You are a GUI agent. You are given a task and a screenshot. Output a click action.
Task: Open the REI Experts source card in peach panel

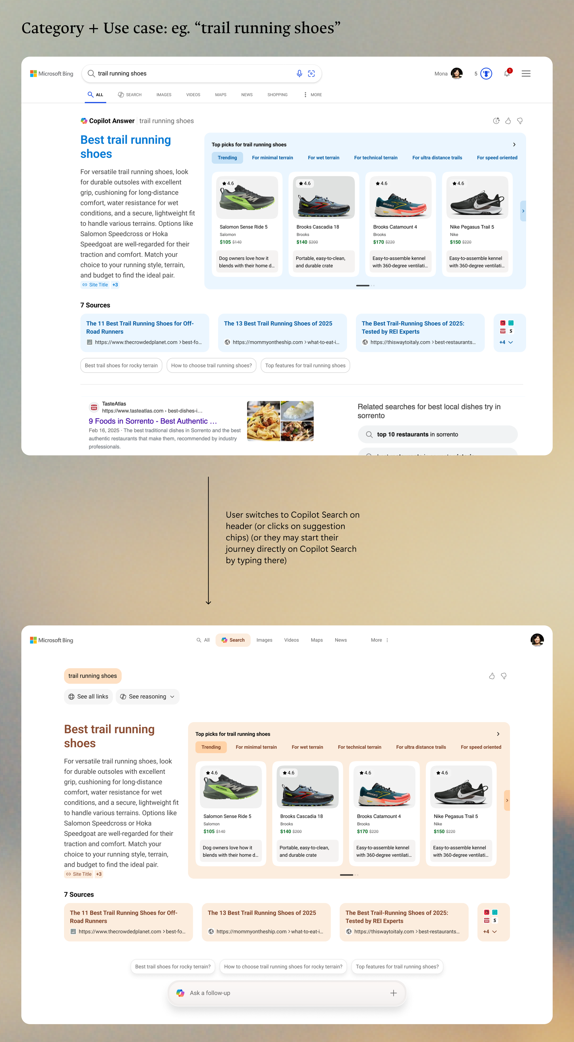(404, 922)
